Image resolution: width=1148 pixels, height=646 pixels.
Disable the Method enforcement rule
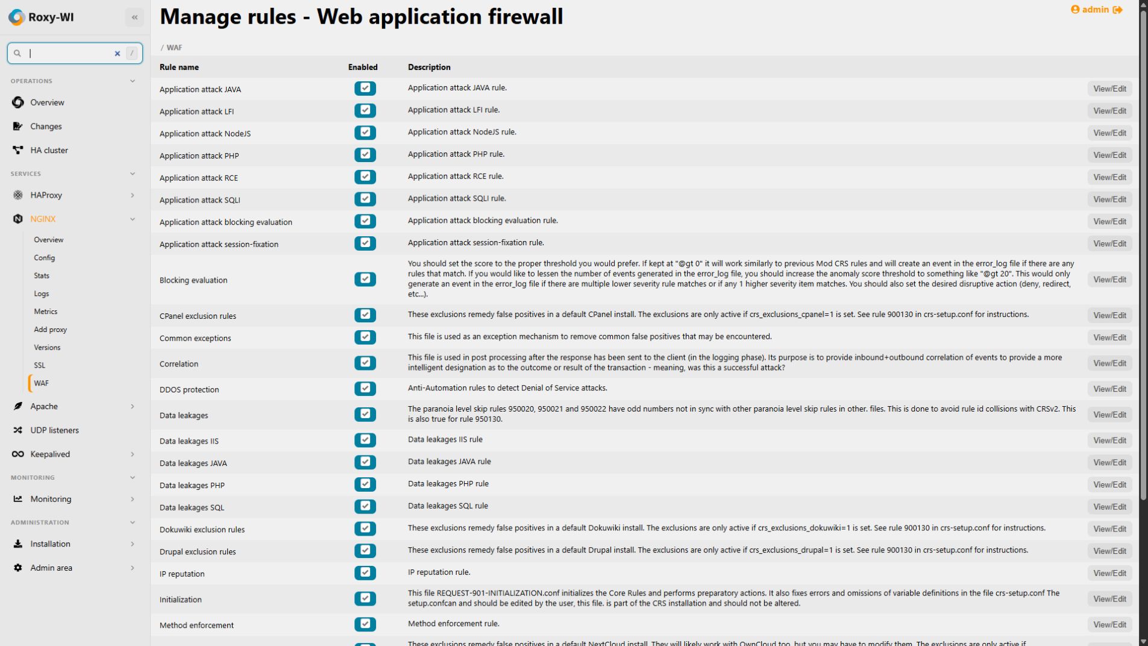coord(365,625)
